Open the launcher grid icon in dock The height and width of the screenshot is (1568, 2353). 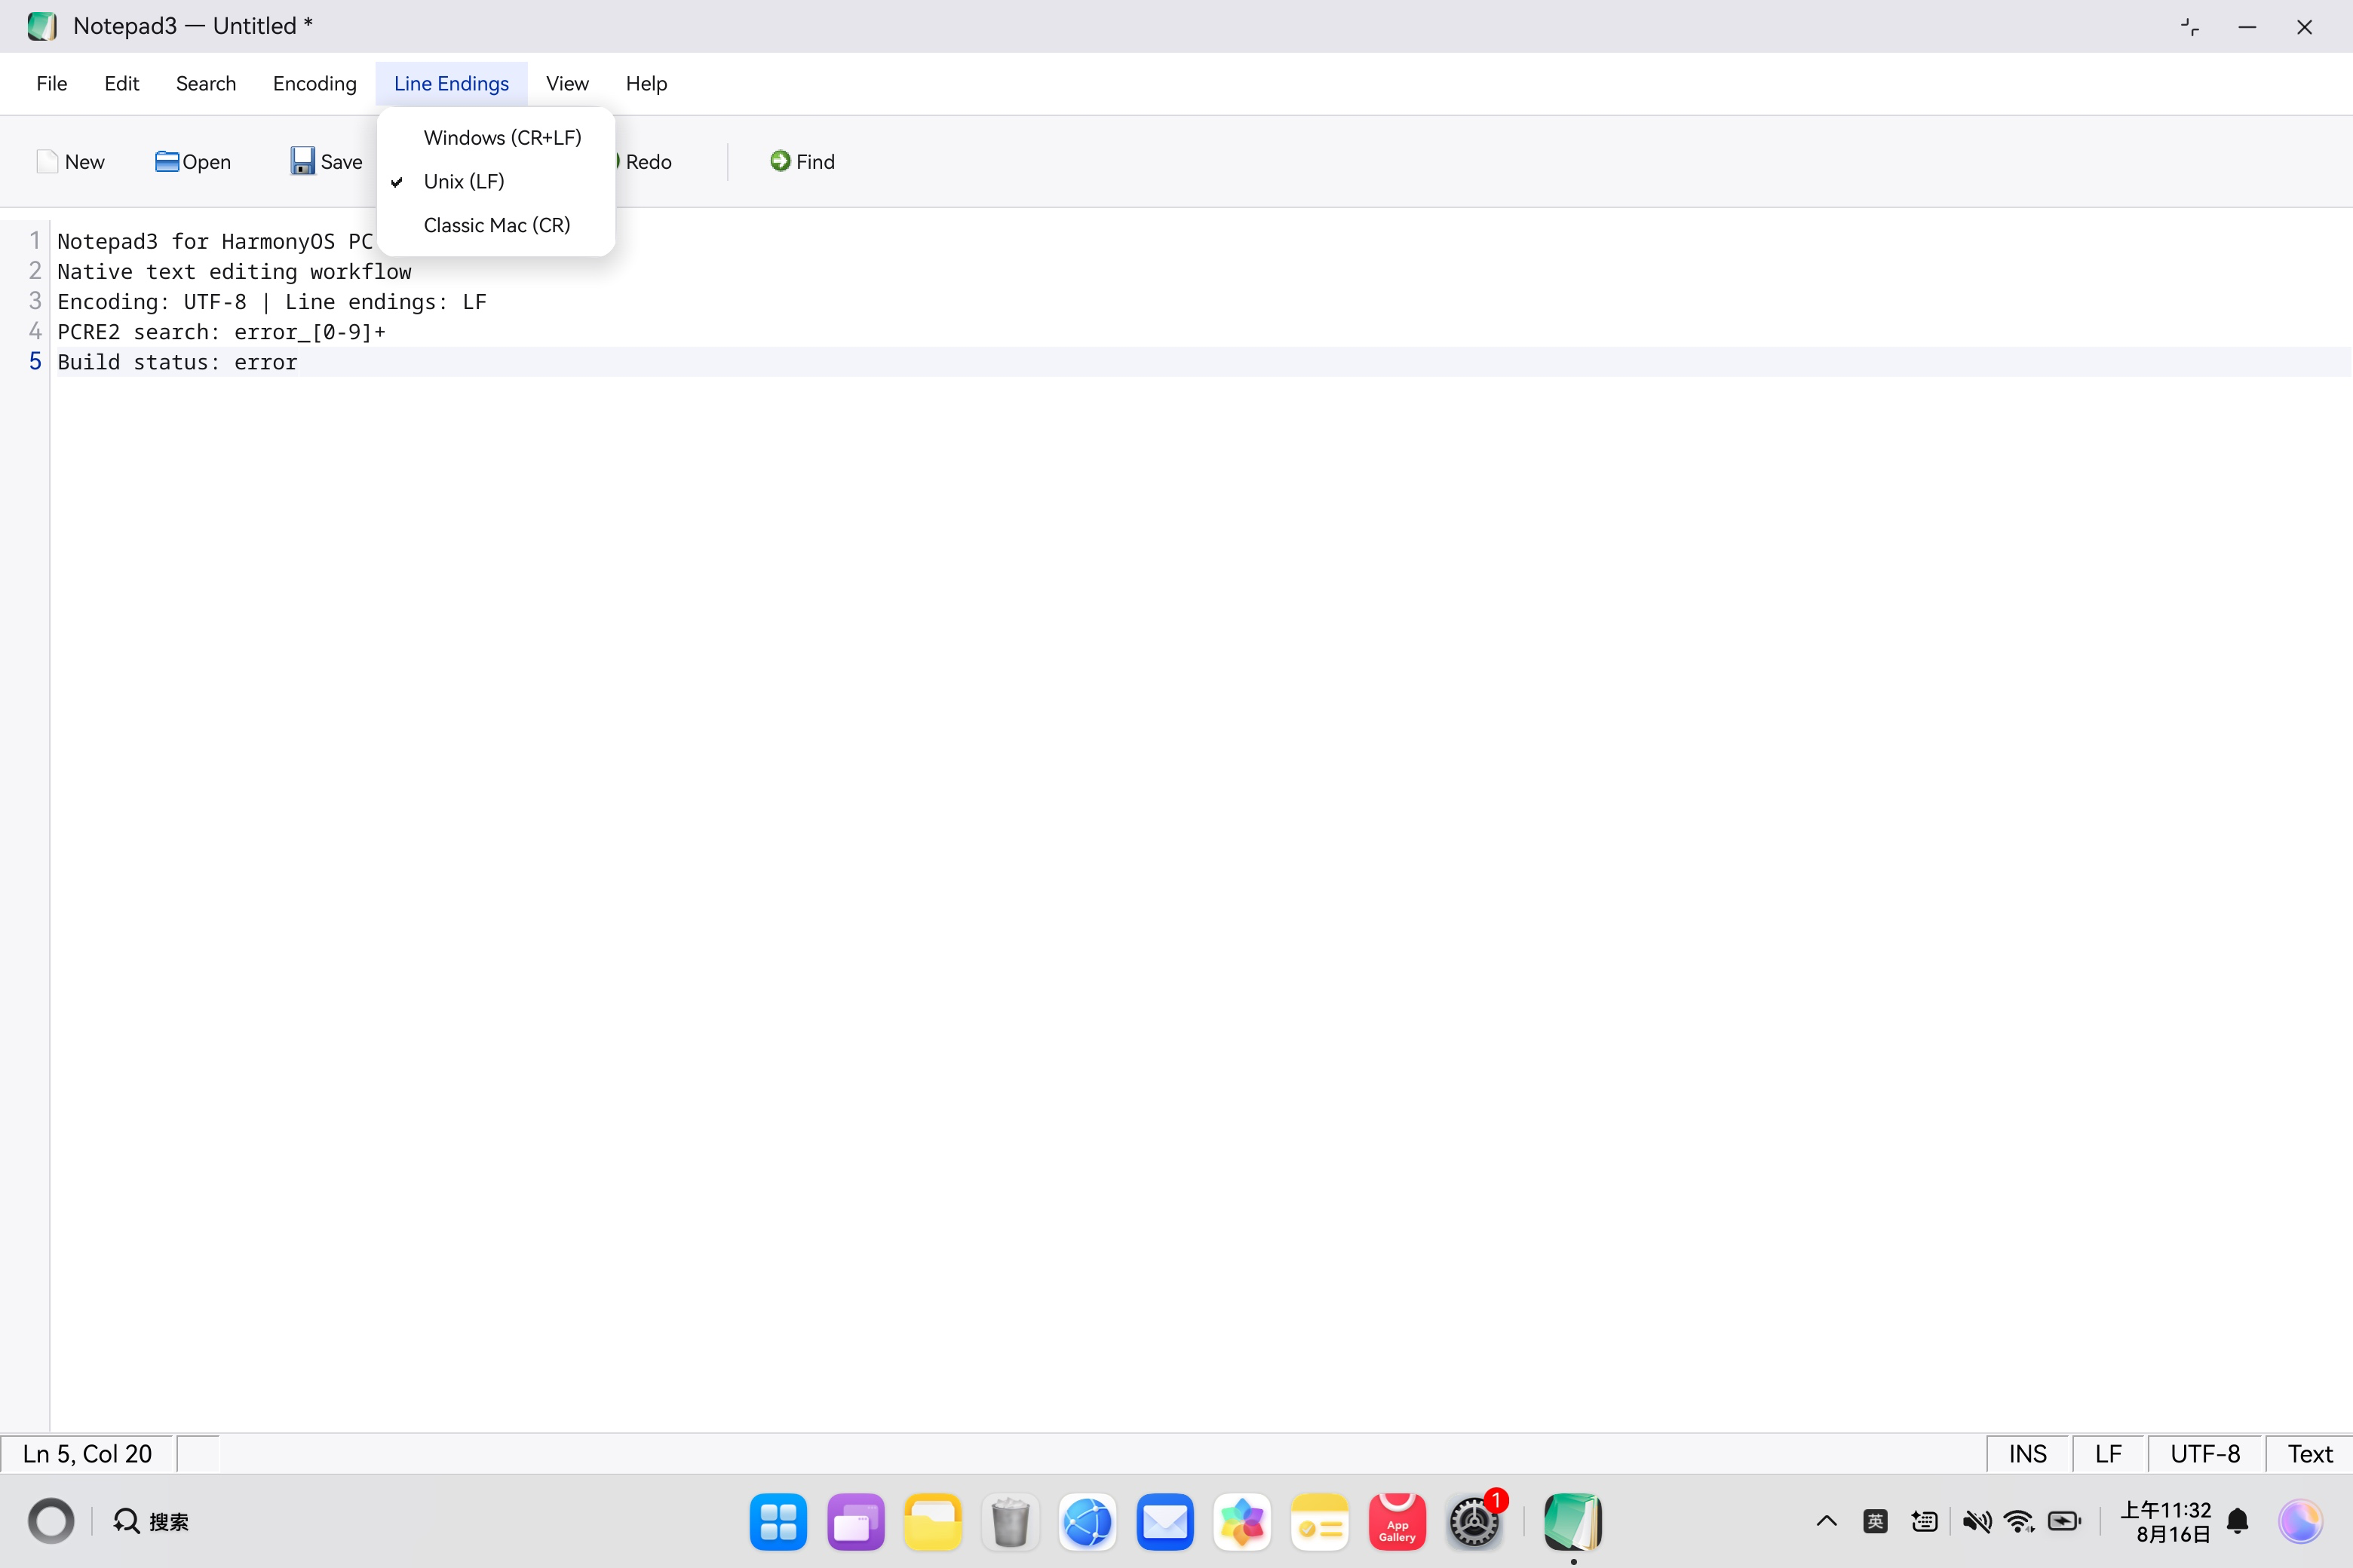(x=778, y=1522)
